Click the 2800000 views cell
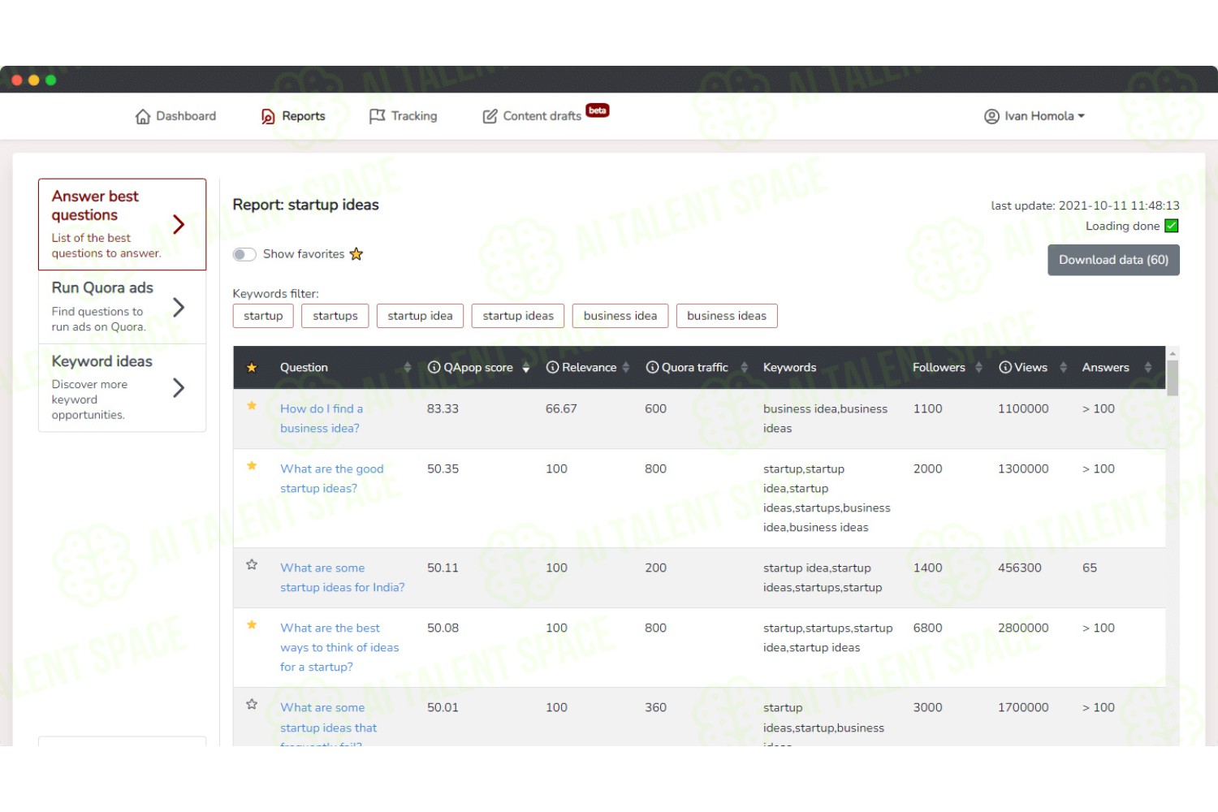Image resolution: width=1218 pixels, height=812 pixels. [x=1023, y=628]
